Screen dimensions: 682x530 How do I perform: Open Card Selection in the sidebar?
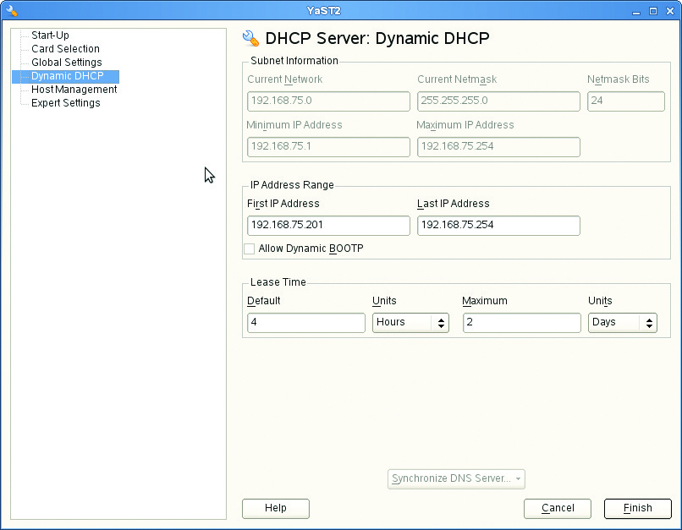coord(65,49)
